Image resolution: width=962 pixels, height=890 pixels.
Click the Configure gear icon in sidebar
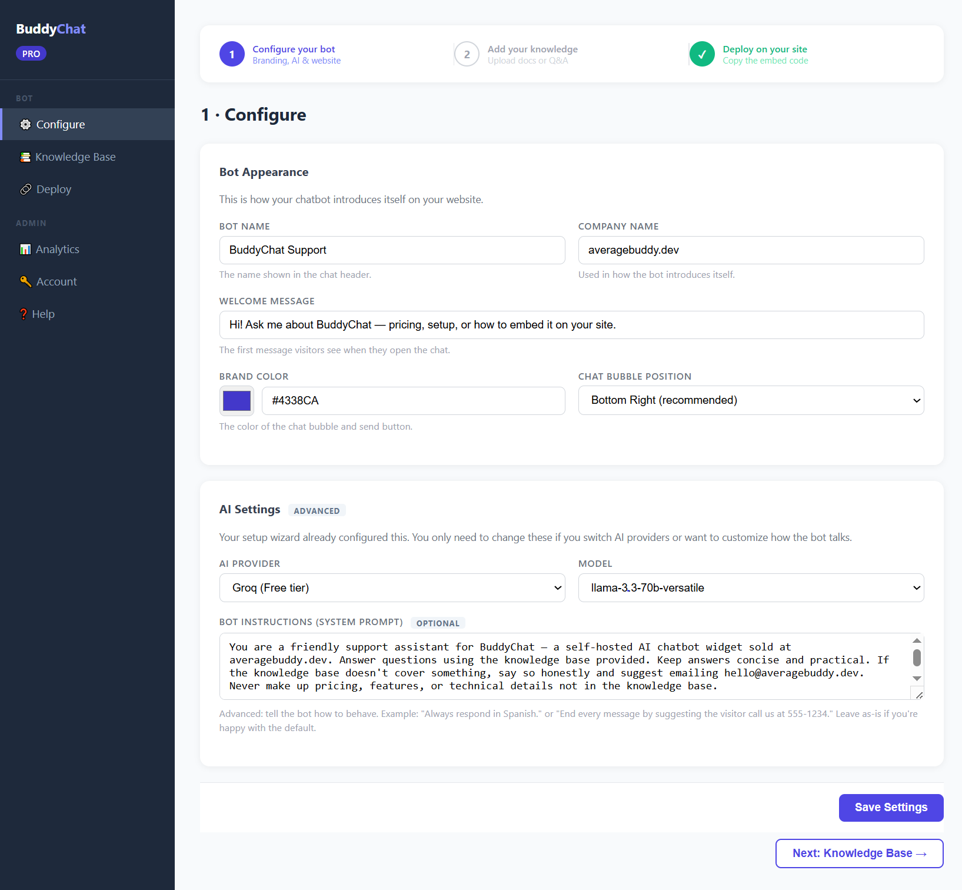[x=25, y=124]
